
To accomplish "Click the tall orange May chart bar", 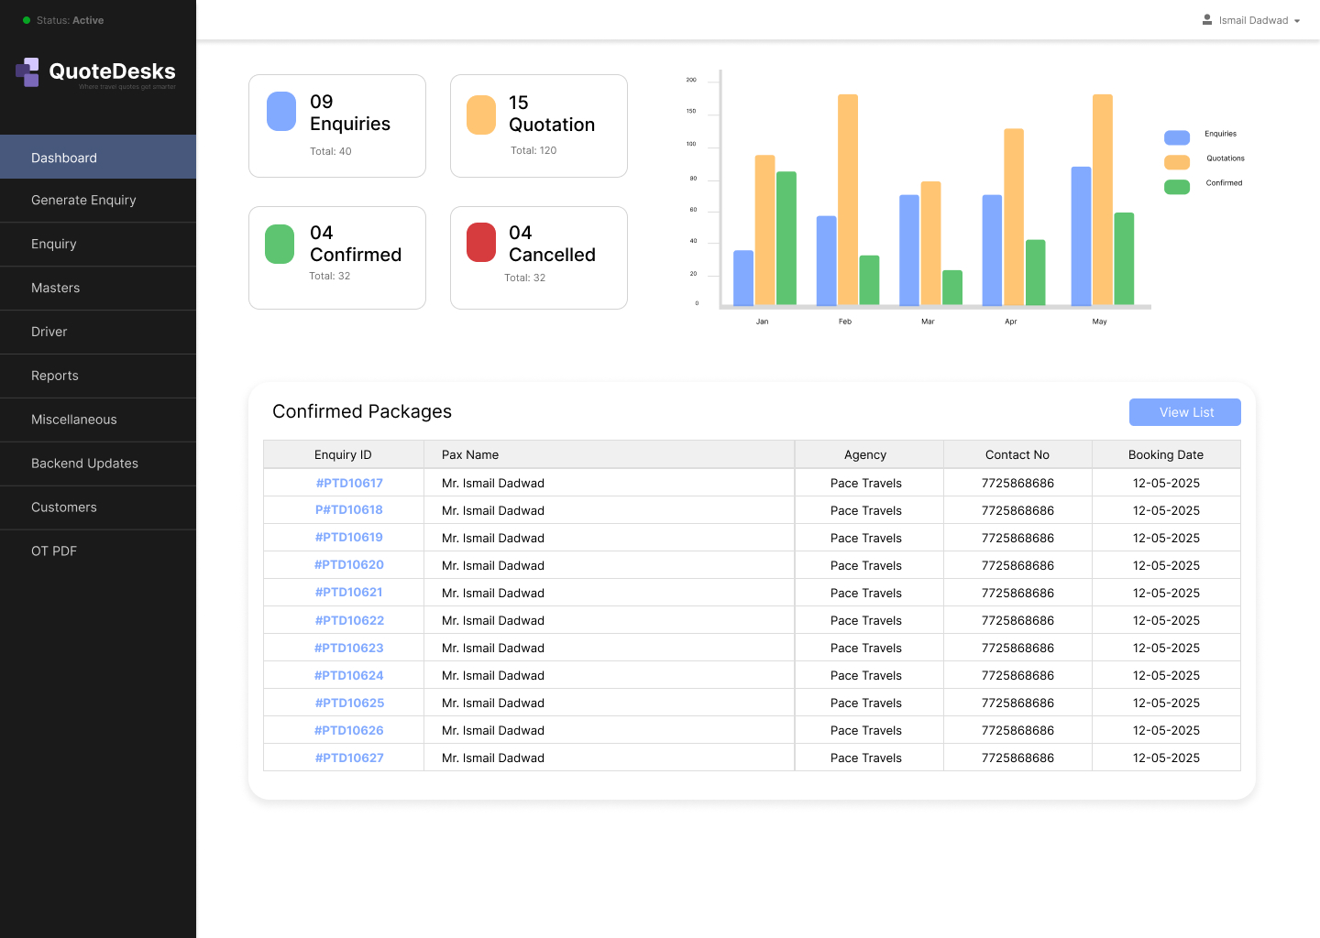I will pyautogui.click(x=1103, y=200).
